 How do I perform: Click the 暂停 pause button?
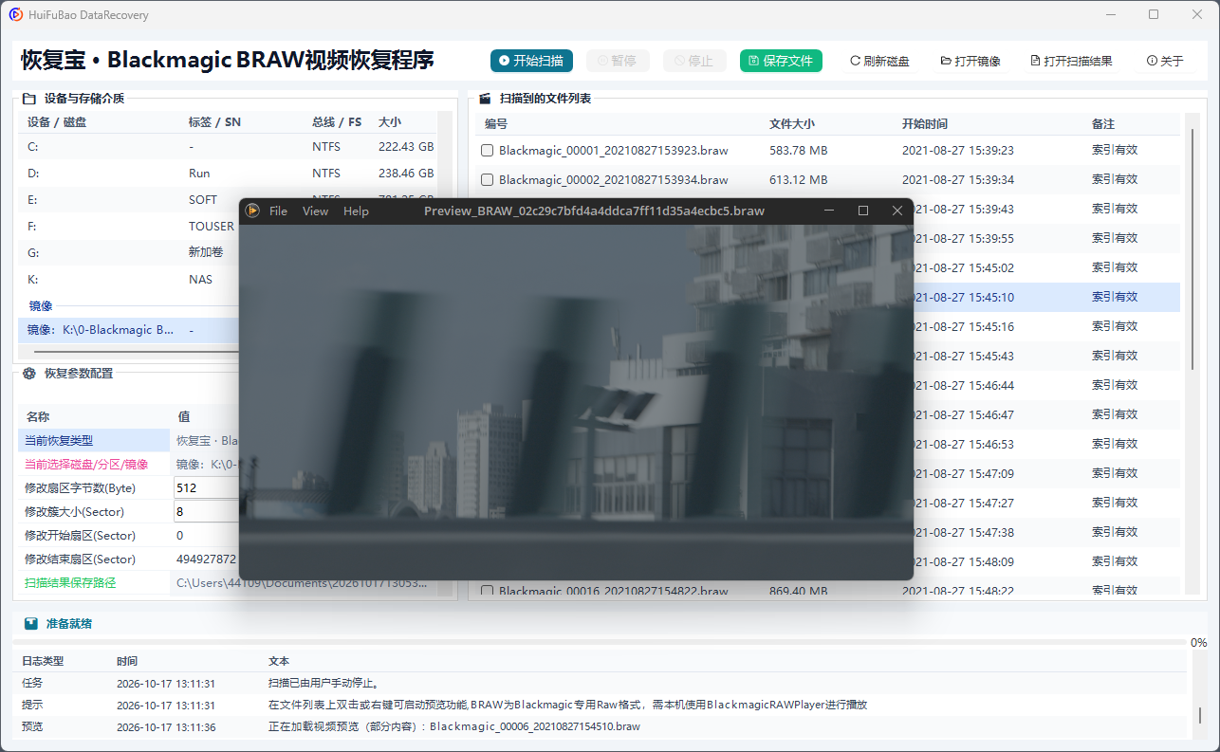pos(619,61)
